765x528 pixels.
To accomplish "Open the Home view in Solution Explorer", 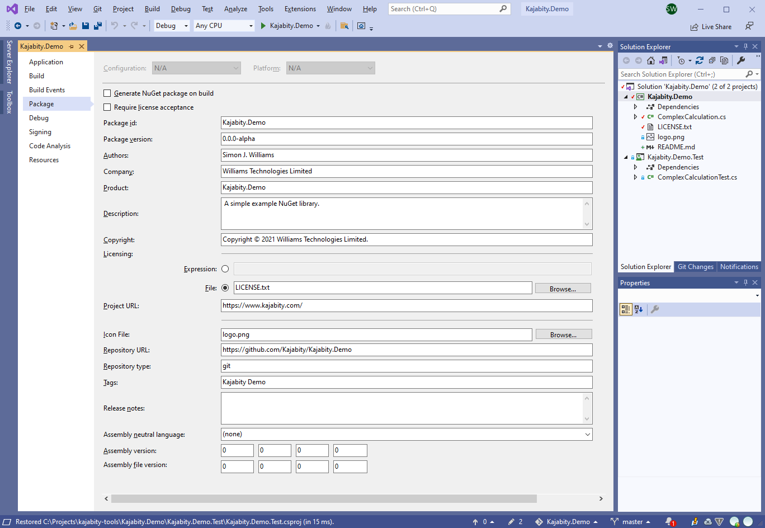I will (651, 60).
